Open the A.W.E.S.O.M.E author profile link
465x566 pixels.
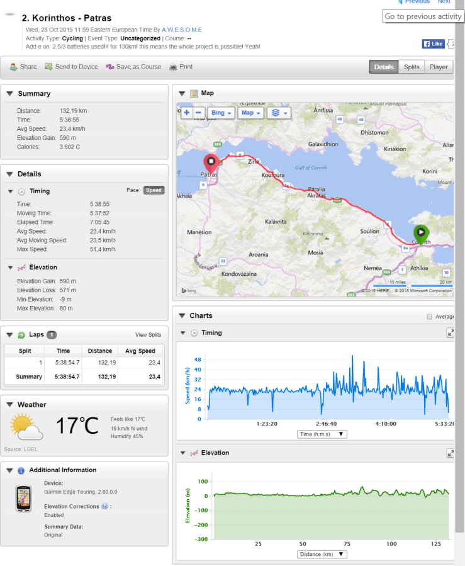(182, 30)
